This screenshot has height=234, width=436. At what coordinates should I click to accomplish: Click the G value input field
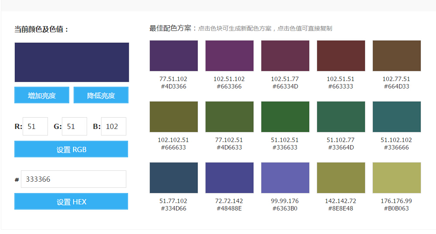(74, 126)
